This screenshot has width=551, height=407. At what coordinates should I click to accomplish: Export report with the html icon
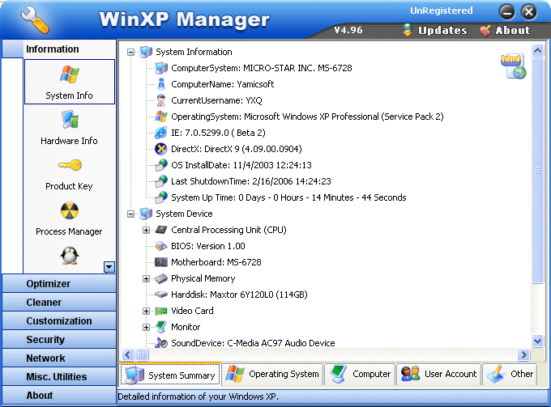(x=513, y=66)
